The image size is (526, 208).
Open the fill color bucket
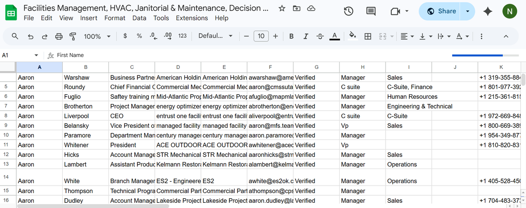pos(352,36)
